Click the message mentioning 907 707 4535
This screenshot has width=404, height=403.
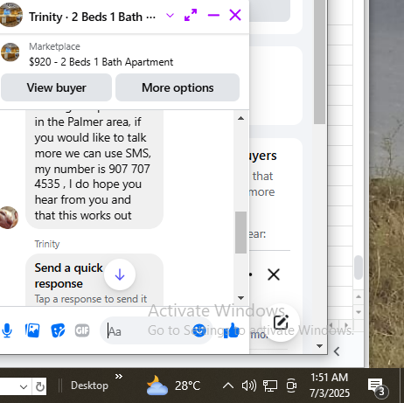click(94, 169)
